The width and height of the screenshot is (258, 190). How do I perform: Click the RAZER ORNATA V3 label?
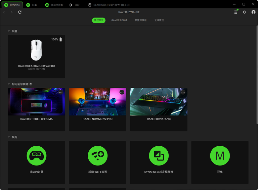[159, 119]
